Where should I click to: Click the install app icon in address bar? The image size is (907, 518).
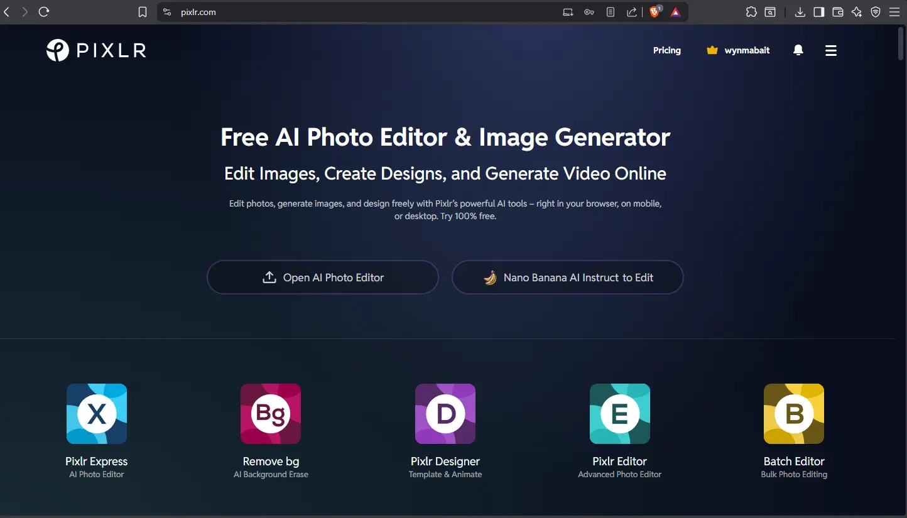pyautogui.click(x=568, y=12)
